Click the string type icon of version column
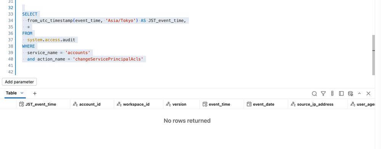The image size is (381, 149). tap(169, 104)
